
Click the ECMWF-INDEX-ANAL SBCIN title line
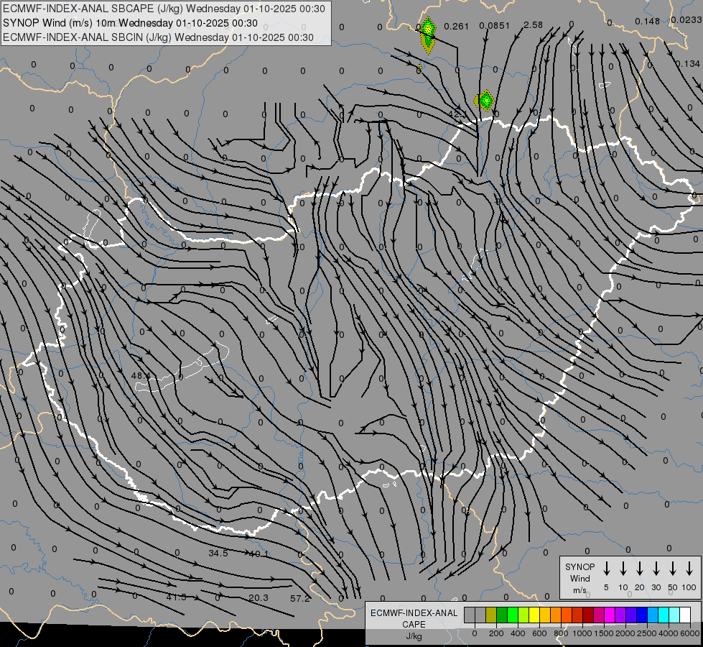click(x=158, y=37)
